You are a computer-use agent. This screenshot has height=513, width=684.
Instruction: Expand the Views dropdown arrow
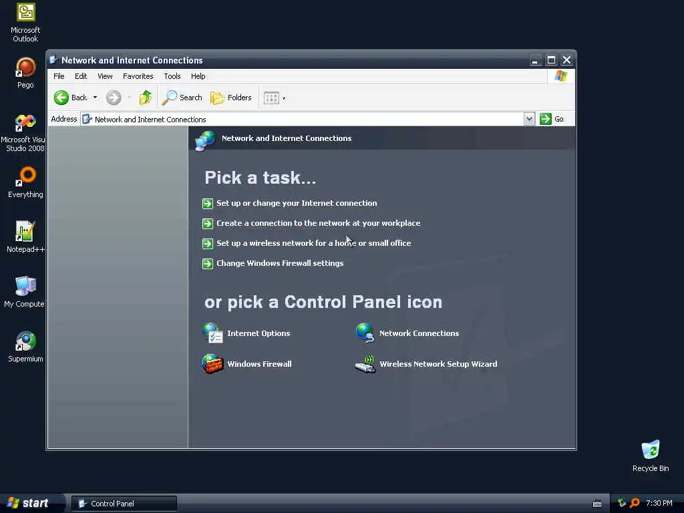coord(284,99)
